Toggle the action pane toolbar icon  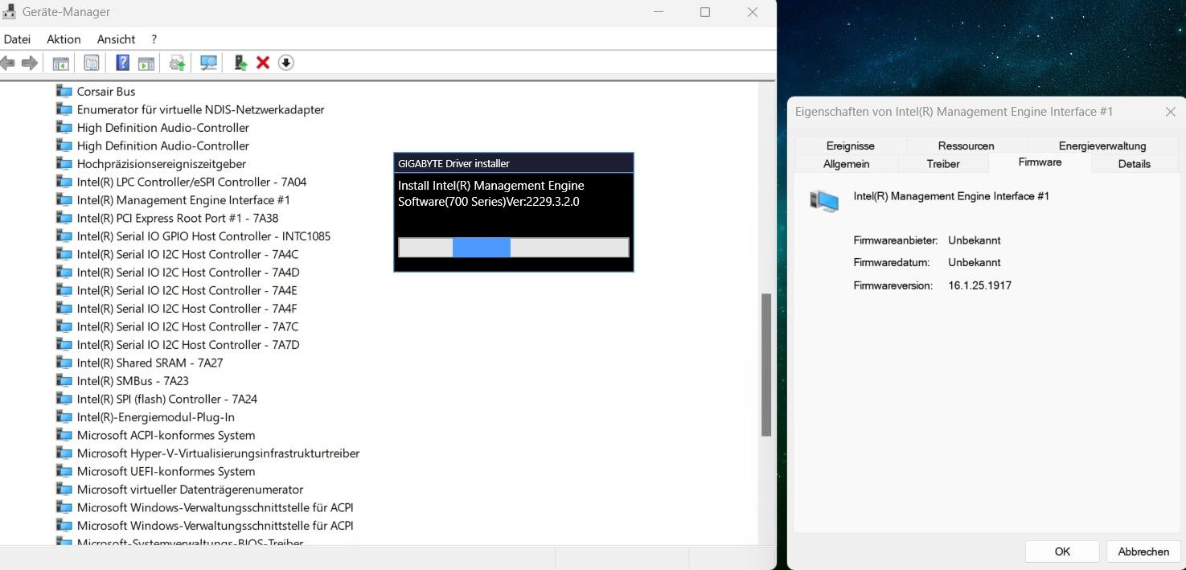(x=146, y=63)
